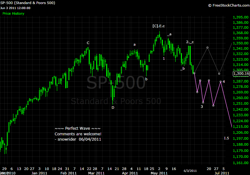Click the pink circle marker next to label 4
Image resolution: width=250 pixels, height=175 pixels.
pyautogui.click(x=221, y=82)
